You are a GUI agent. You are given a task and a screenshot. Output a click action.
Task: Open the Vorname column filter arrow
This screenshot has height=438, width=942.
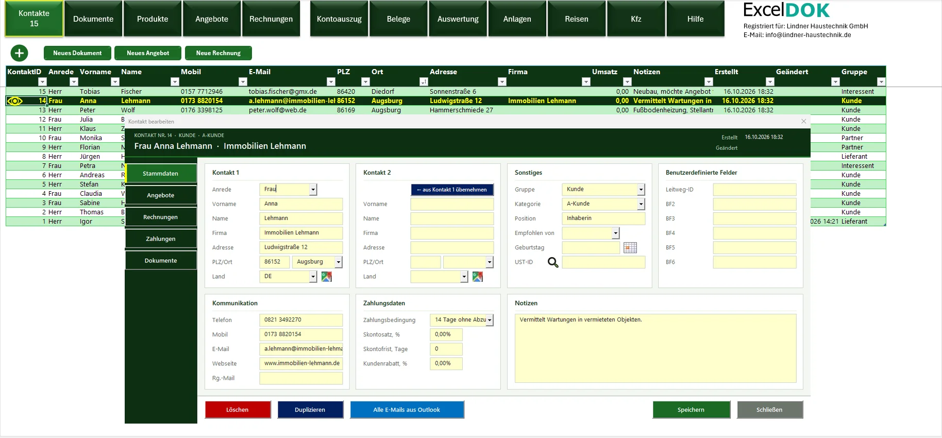(x=115, y=81)
